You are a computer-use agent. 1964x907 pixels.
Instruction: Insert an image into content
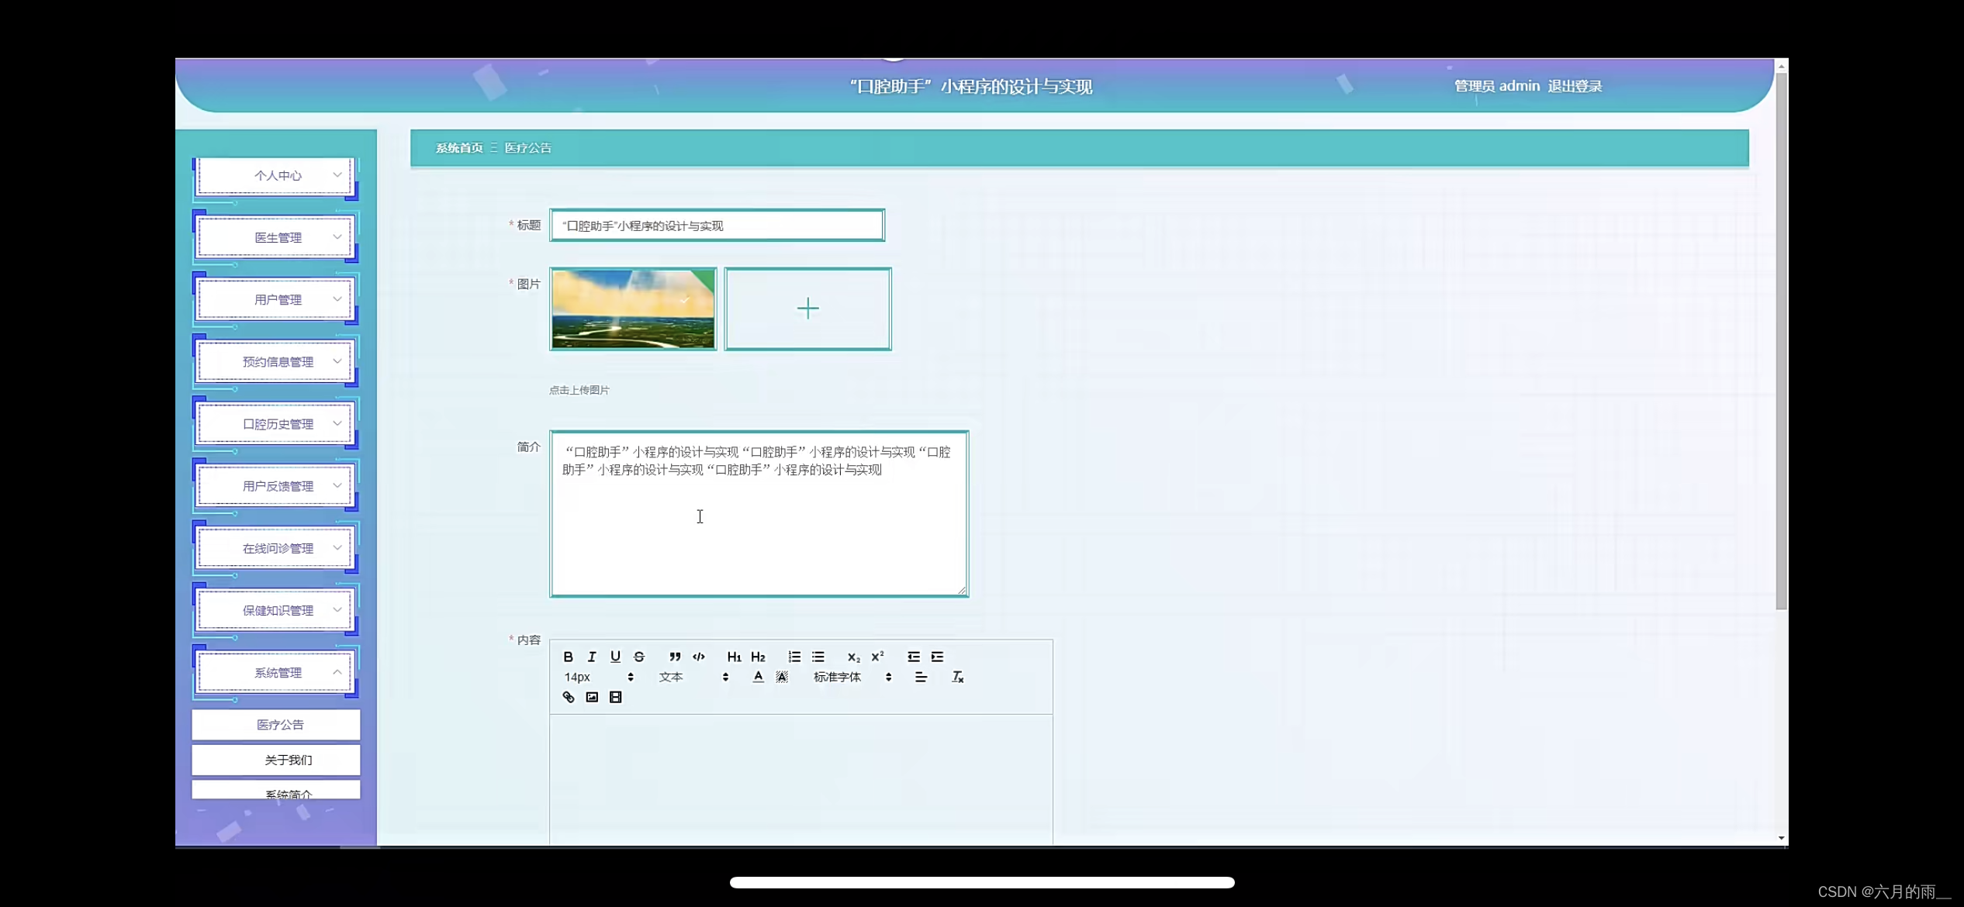(592, 697)
